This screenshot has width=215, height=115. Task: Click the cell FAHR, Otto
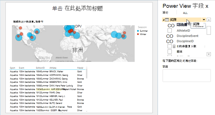click(x=55, y=92)
